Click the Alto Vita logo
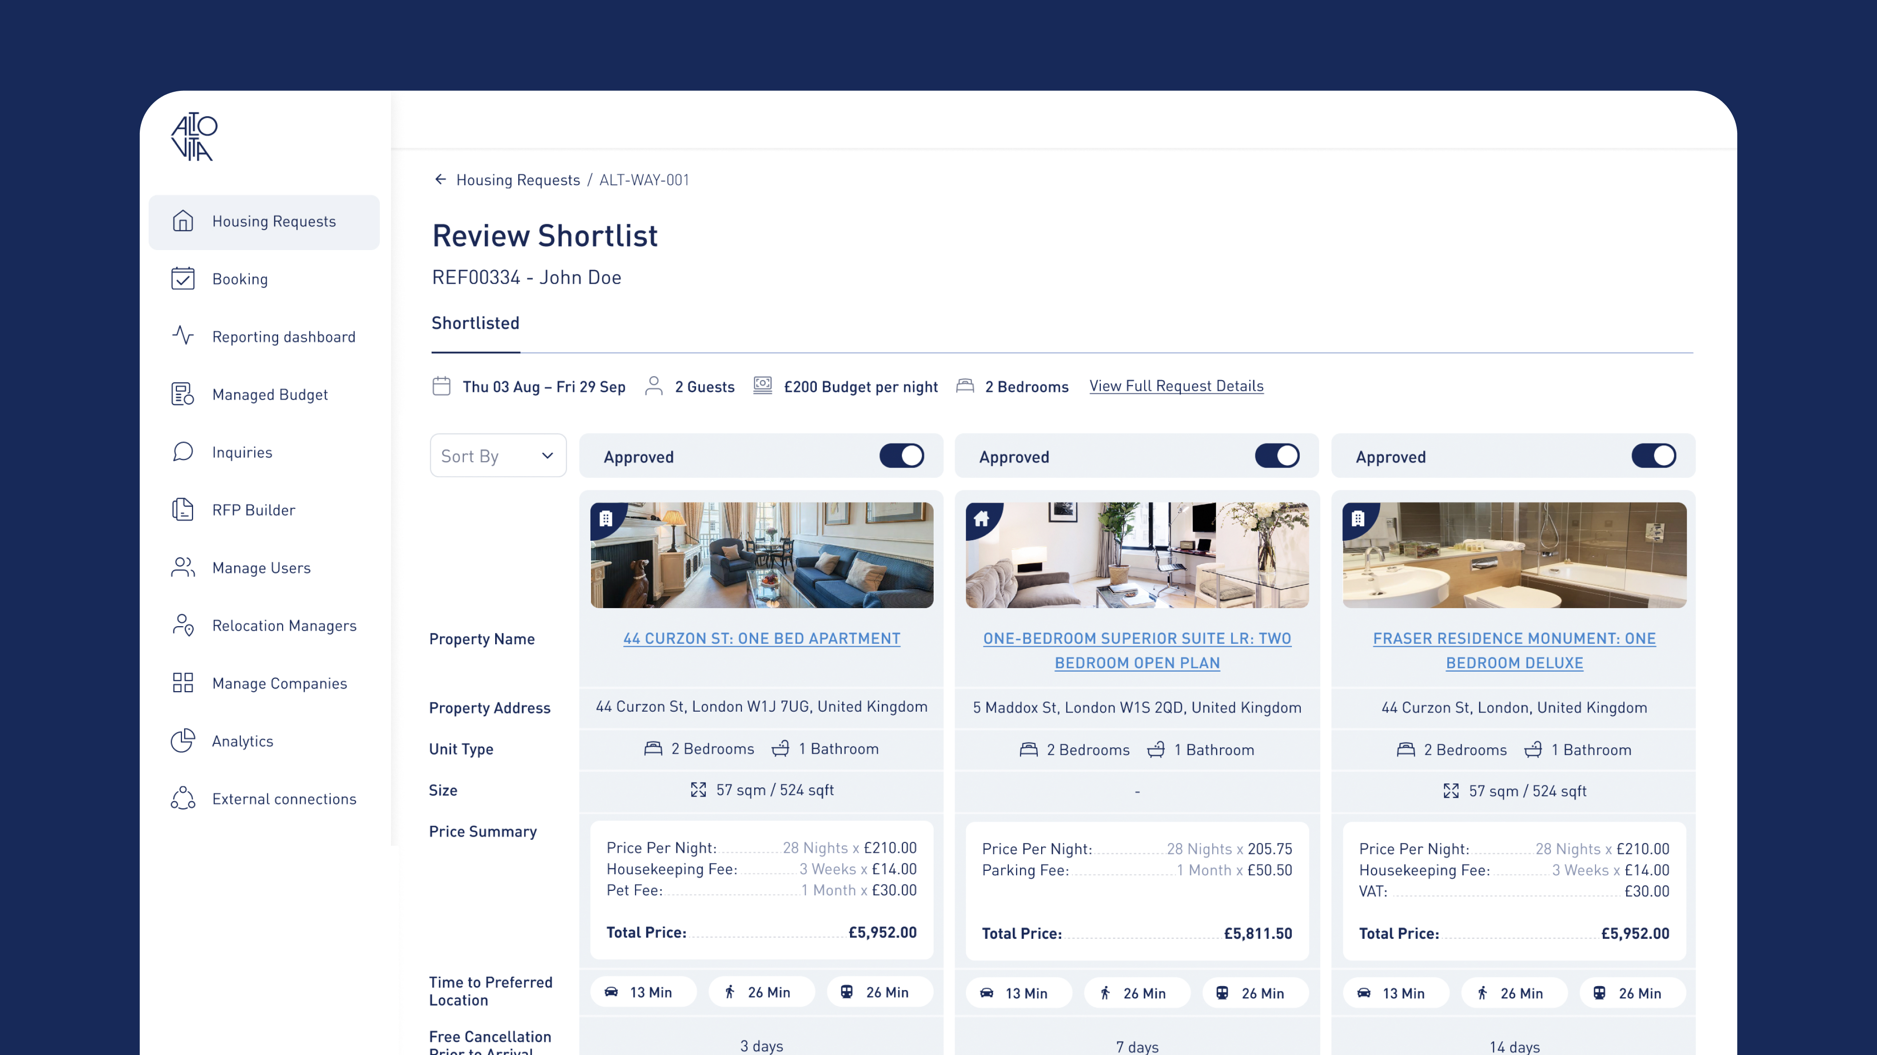Image resolution: width=1877 pixels, height=1055 pixels. [194, 136]
